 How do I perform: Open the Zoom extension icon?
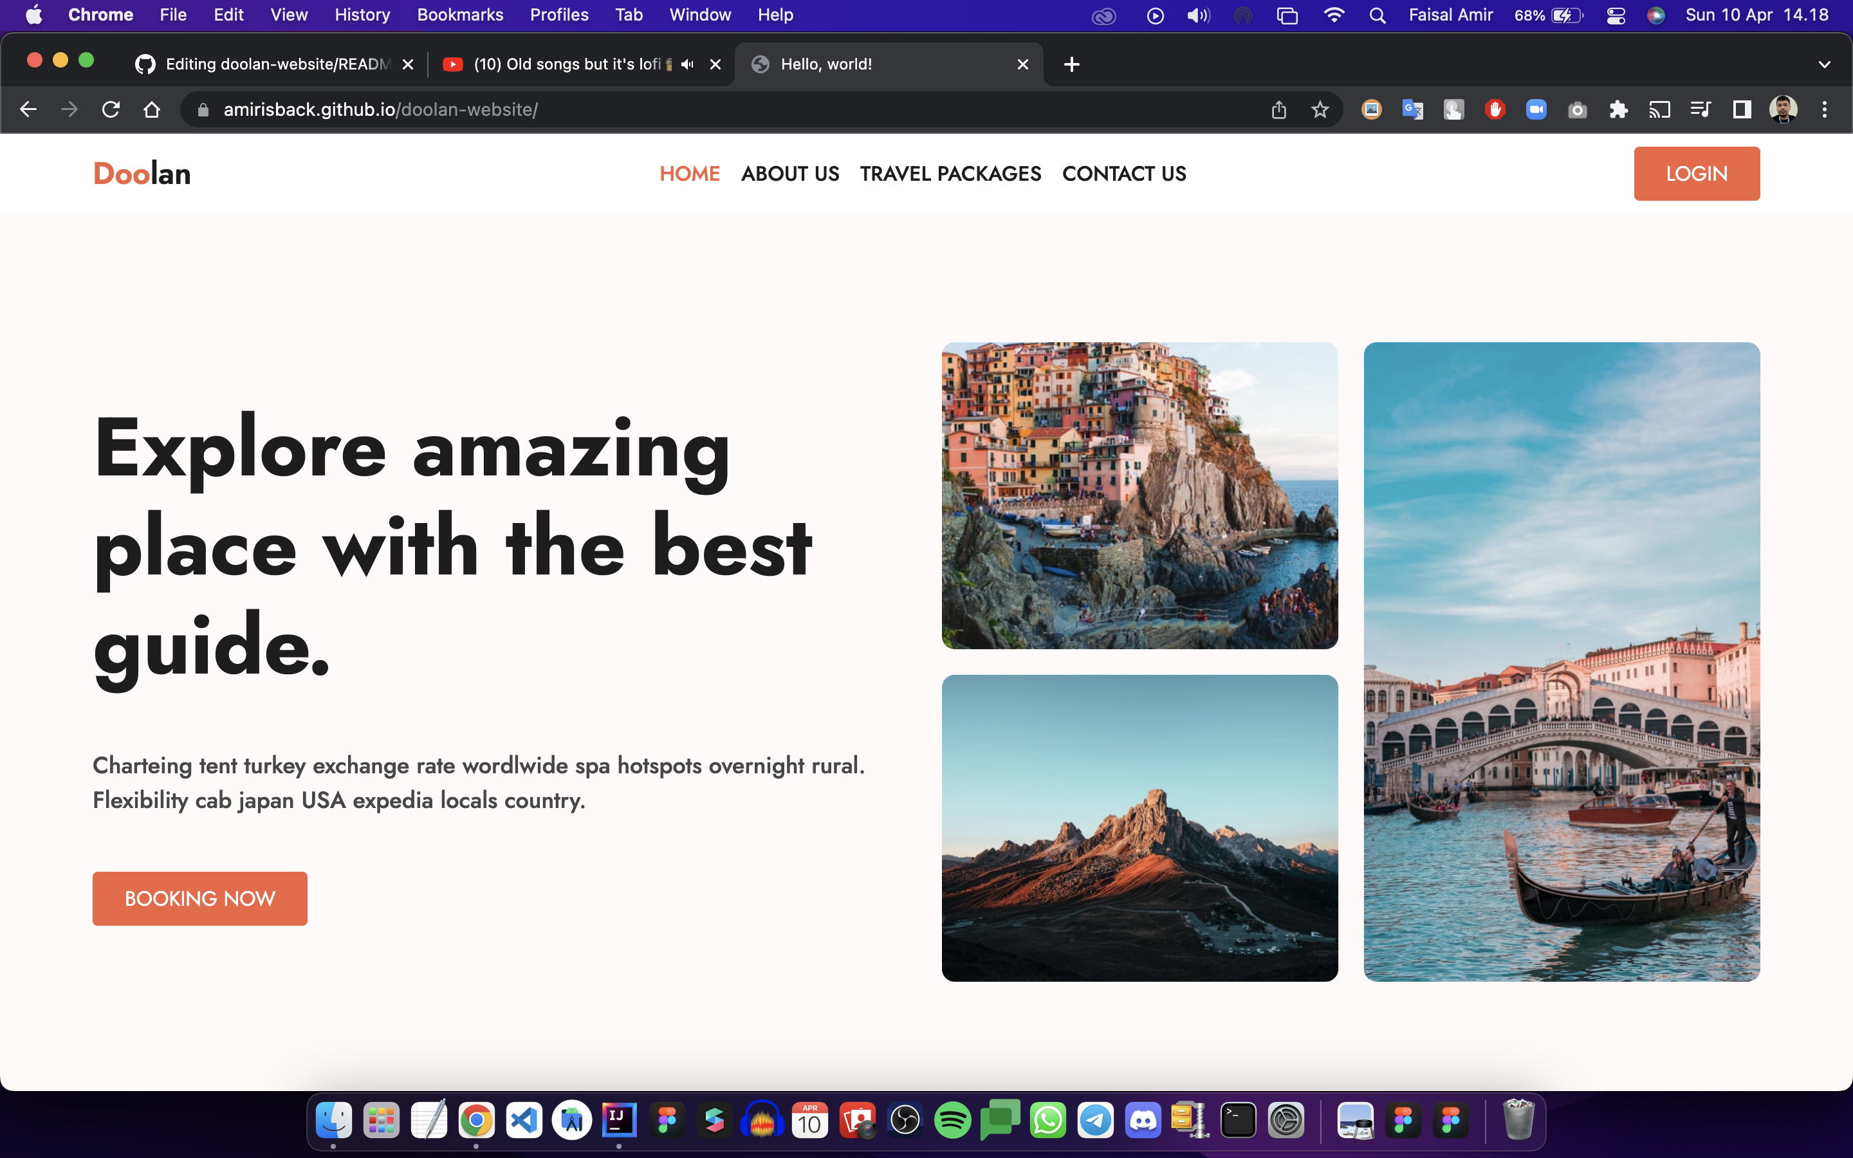pyautogui.click(x=1536, y=109)
